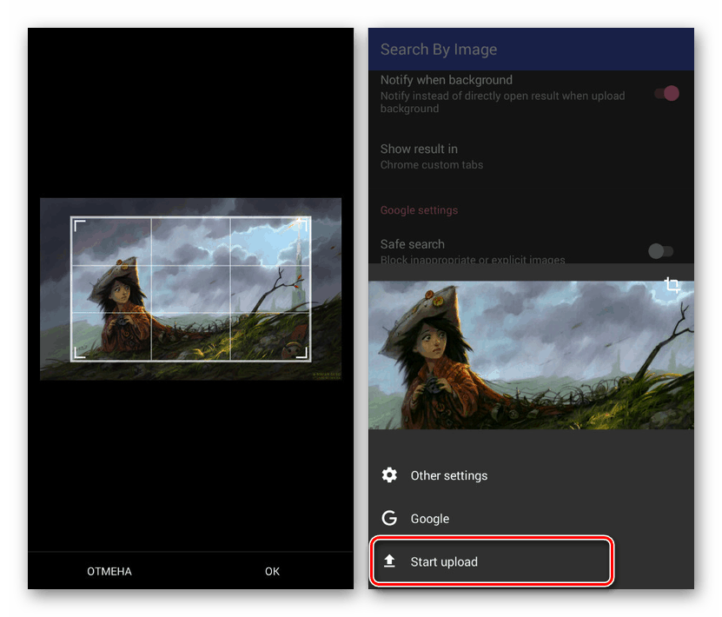Select the Google menu entry
The image size is (722, 617).
531,519
